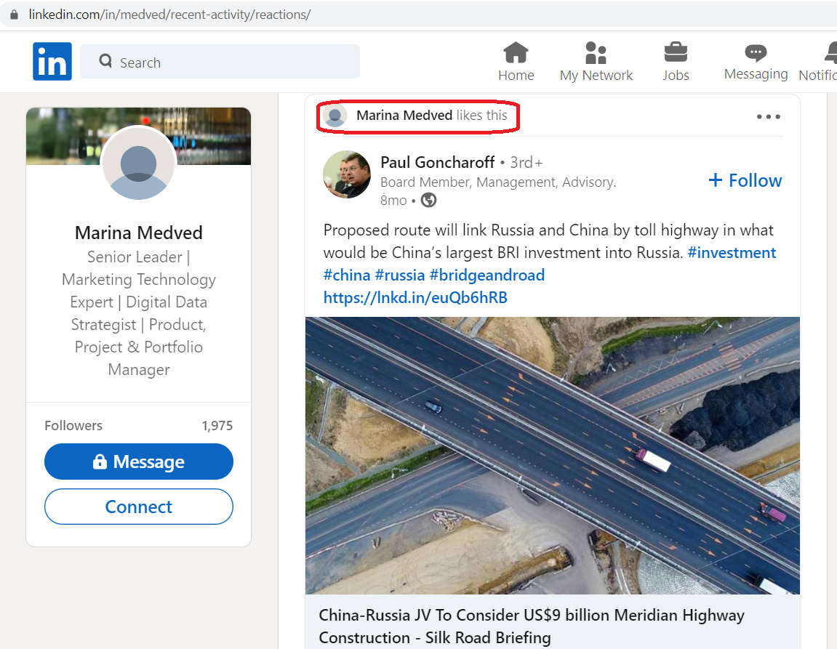Screen dimensions: 837x649
Task: Send a Message to Marina Medved
Action: click(x=139, y=461)
